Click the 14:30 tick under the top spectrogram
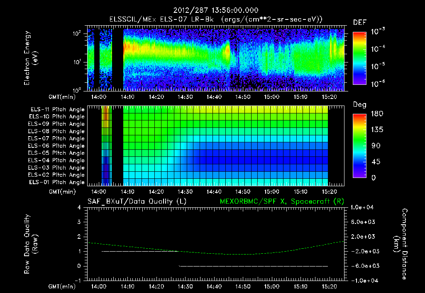This screenshot has width=425, height=293. [185, 97]
